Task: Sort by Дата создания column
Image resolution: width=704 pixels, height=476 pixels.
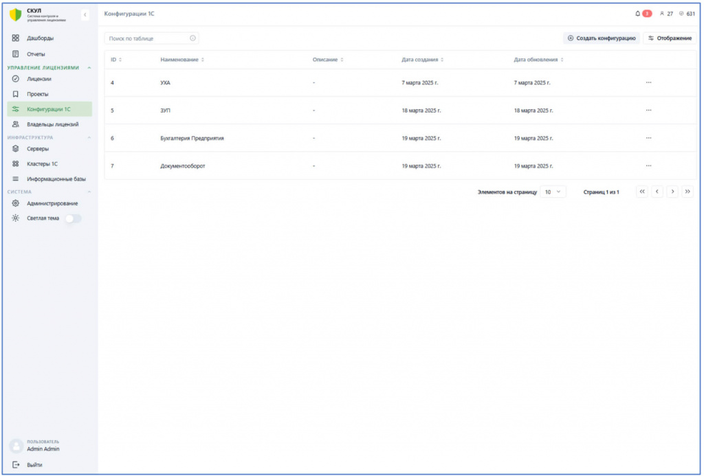Action: pos(423,60)
